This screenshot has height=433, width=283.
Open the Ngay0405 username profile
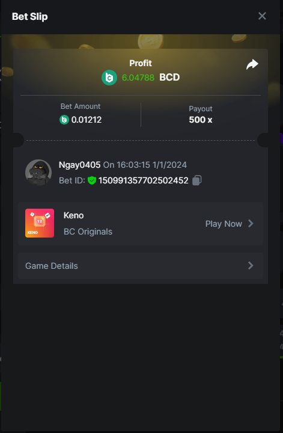click(x=79, y=165)
